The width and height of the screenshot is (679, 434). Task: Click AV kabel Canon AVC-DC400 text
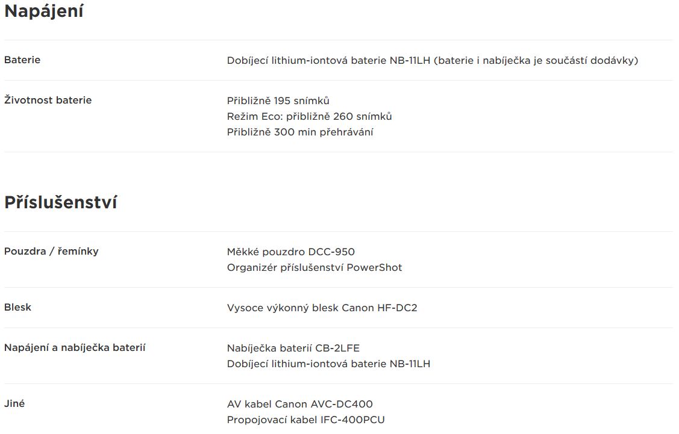click(299, 404)
